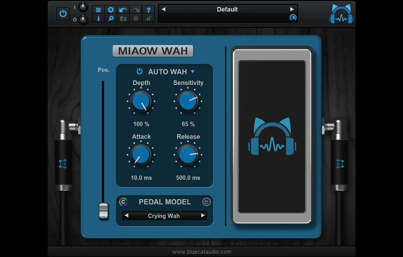Click the circled e icon beside Pedal Model

point(206,202)
